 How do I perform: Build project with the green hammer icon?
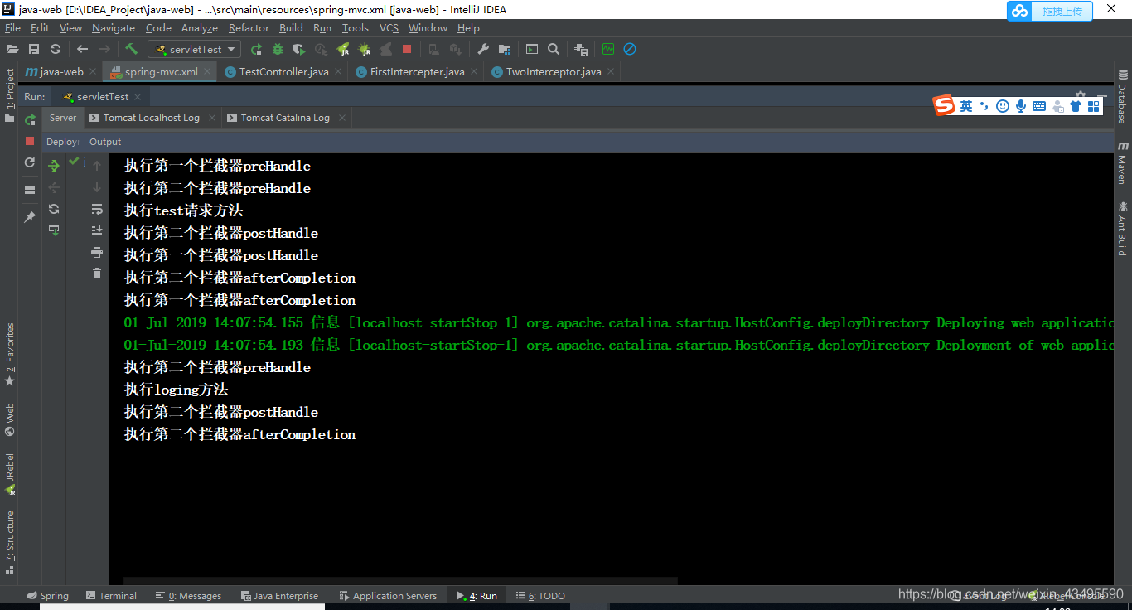(131, 49)
